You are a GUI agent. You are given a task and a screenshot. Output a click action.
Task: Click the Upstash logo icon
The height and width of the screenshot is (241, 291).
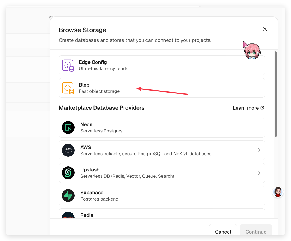(68, 173)
